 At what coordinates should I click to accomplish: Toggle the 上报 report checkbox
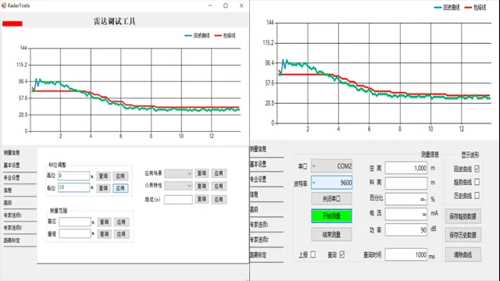tap(312, 254)
